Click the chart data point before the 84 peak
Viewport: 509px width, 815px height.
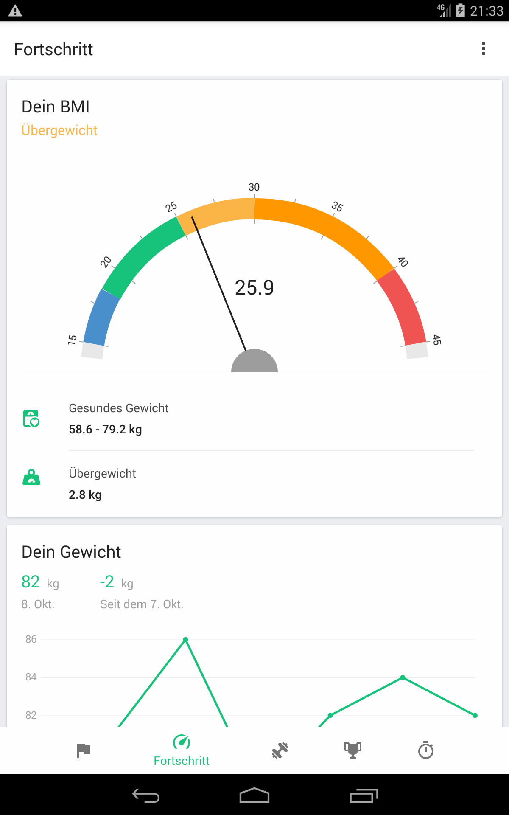click(330, 715)
